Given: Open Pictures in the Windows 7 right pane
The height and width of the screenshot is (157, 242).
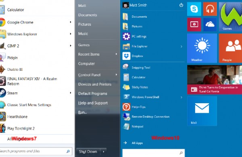Looking at the screenshot, I should tap(85, 24).
